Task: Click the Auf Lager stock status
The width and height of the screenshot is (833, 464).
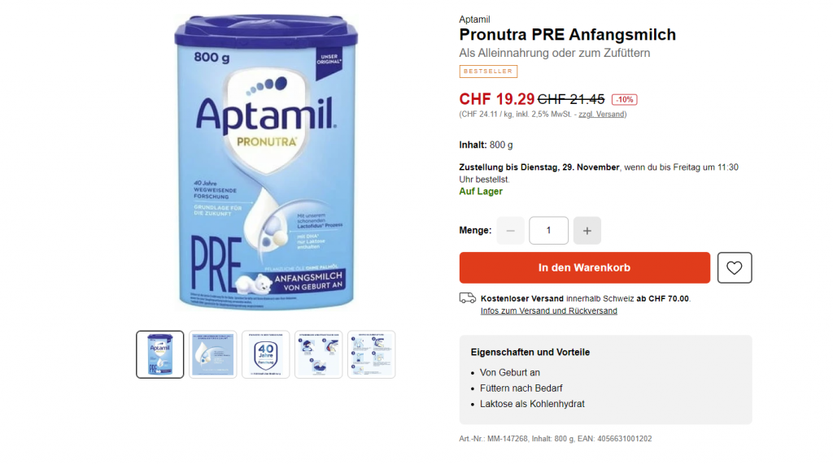Action: coord(481,192)
